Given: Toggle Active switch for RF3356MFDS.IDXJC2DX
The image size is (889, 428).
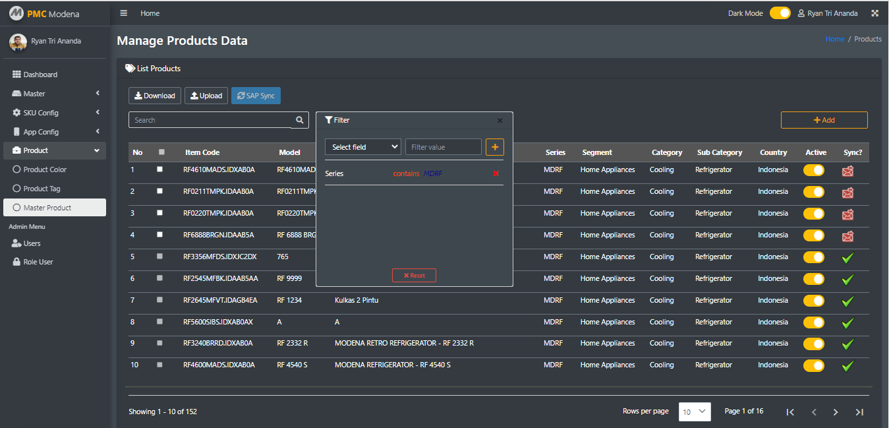Looking at the screenshot, I should [x=814, y=257].
